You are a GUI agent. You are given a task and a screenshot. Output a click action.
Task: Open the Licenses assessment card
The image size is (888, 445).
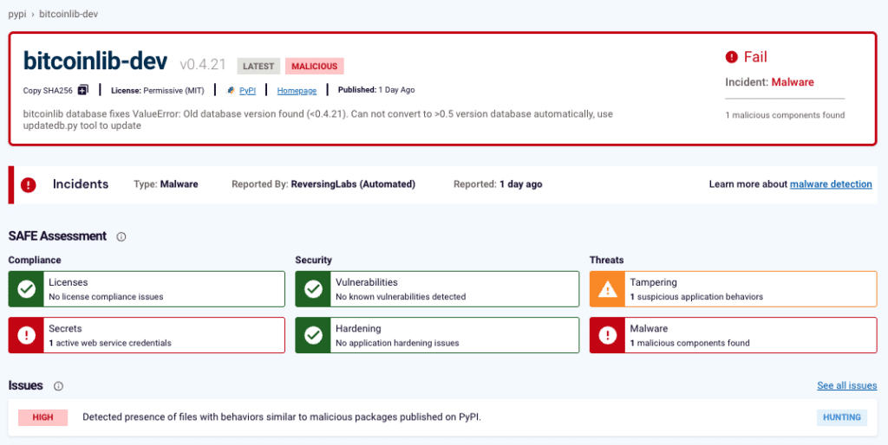(x=147, y=289)
